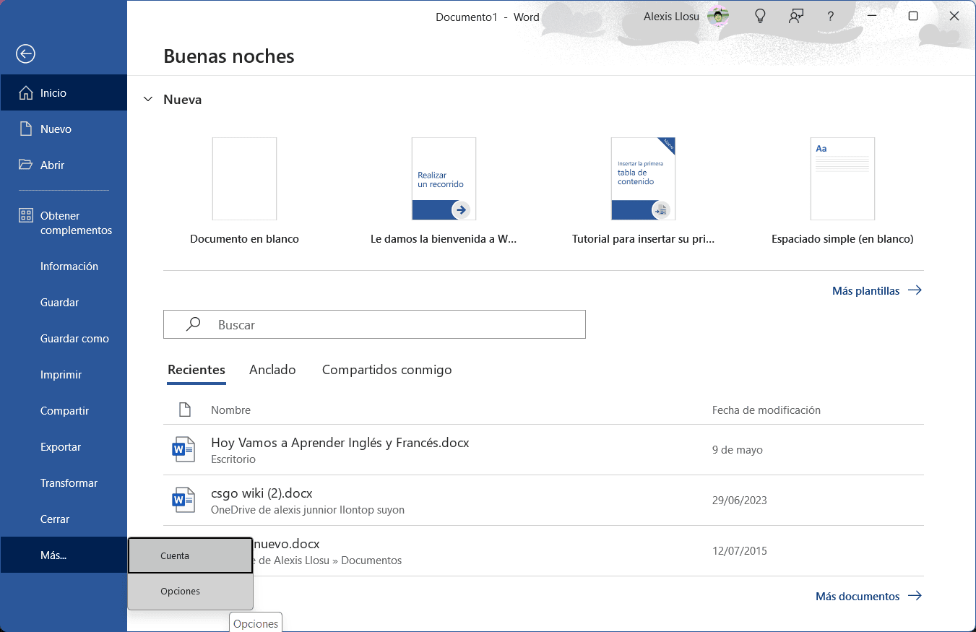Click Guardar in the sidebar
Screen dimensions: 976x632
click(x=64, y=302)
